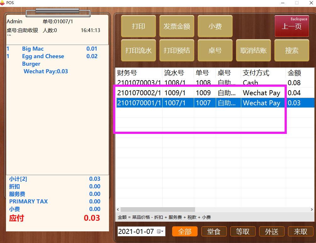Click the amount formula text bar
Screen dimensions: 316x243
point(164,217)
